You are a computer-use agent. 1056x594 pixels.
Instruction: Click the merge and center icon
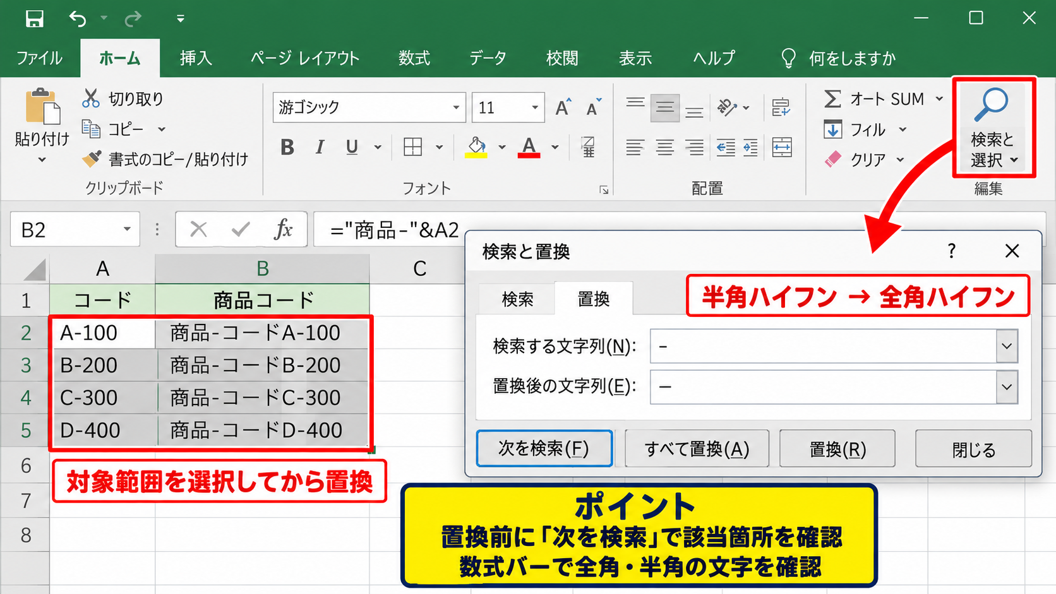point(782,147)
